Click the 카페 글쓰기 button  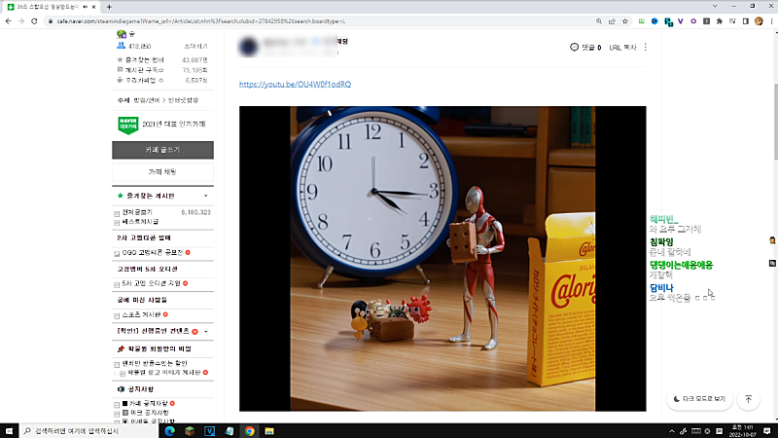(162, 150)
